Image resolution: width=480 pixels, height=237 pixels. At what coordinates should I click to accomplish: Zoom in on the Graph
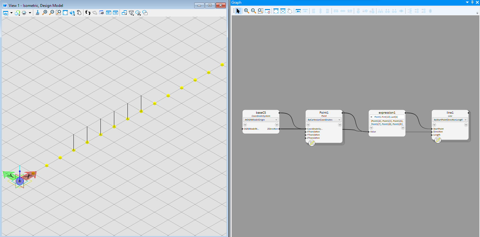[x=247, y=11]
